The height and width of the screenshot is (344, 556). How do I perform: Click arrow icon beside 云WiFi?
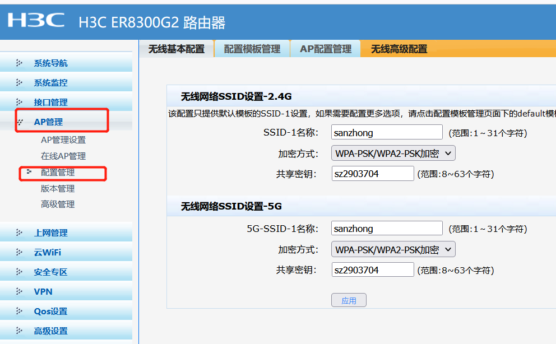pos(19,252)
